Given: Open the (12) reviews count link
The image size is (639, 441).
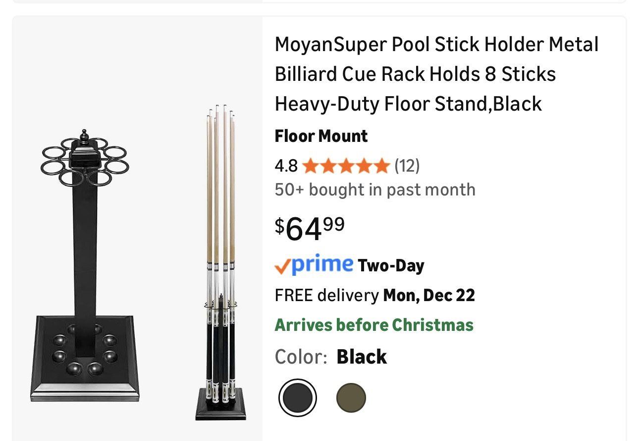Looking at the screenshot, I should (407, 166).
